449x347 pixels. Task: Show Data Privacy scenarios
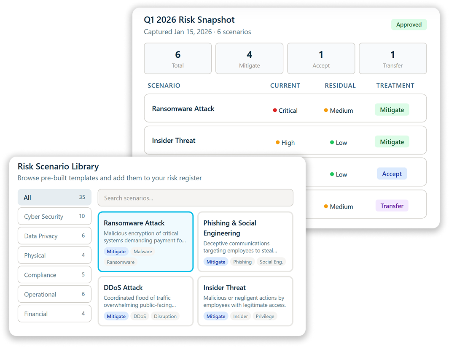[54, 236]
